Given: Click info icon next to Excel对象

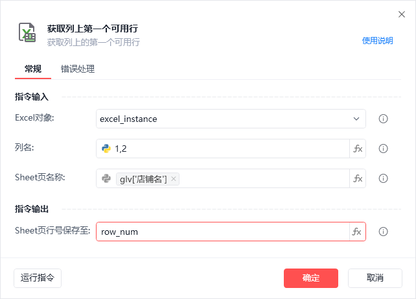Looking at the screenshot, I should point(383,119).
